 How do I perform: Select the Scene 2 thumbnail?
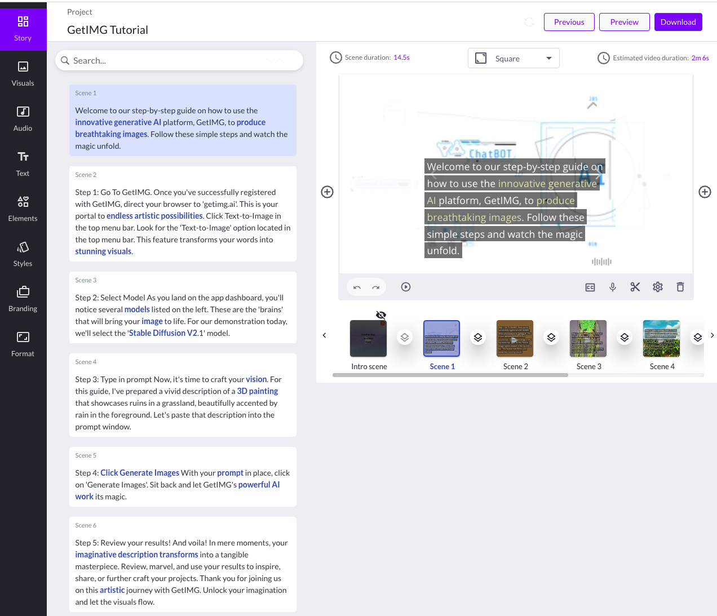pos(515,339)
